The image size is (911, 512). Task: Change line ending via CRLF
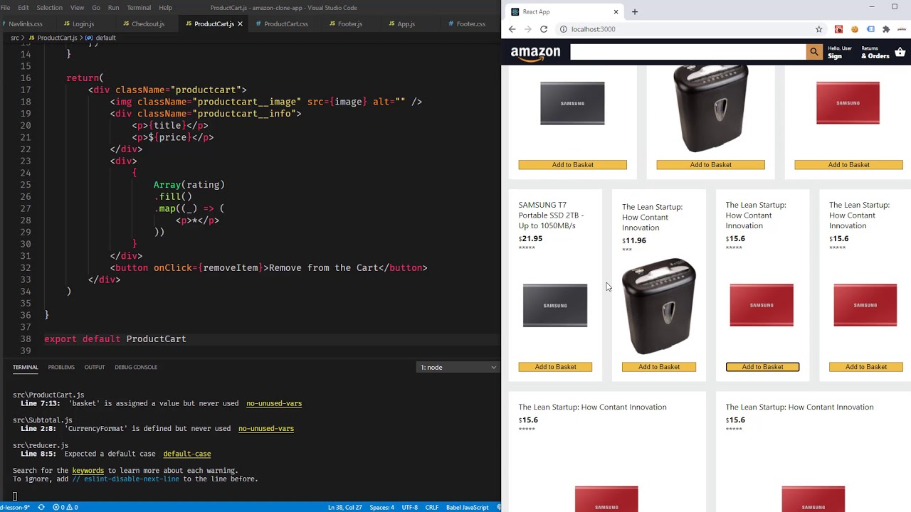click(x=432, y=507)
